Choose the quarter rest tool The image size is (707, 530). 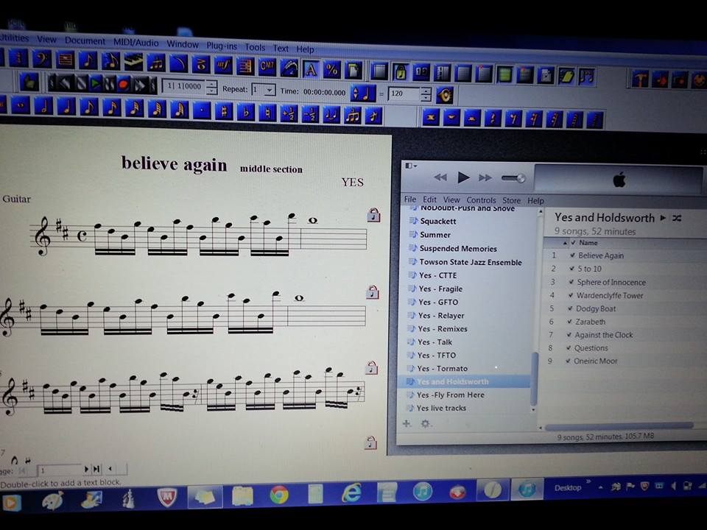click(493, 119)
